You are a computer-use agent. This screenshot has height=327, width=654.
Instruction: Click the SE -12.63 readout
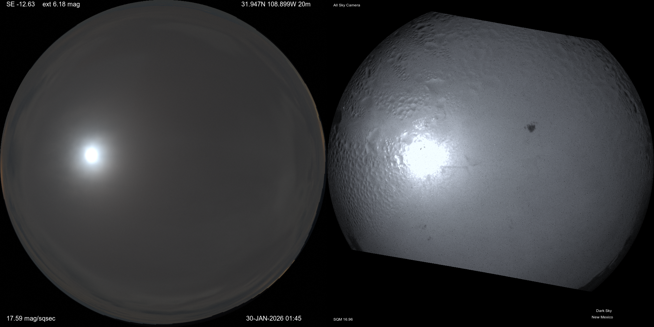[x=20, y=4]
